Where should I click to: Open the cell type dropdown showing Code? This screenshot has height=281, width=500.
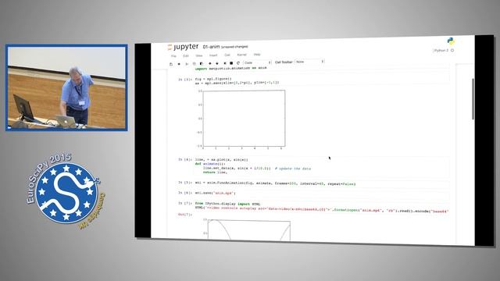pos(257,62)
